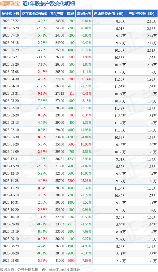This screenshot has width=158, height=272.
Task: Click the date cell 2025-08-29
Action: (x=10, y=246)
